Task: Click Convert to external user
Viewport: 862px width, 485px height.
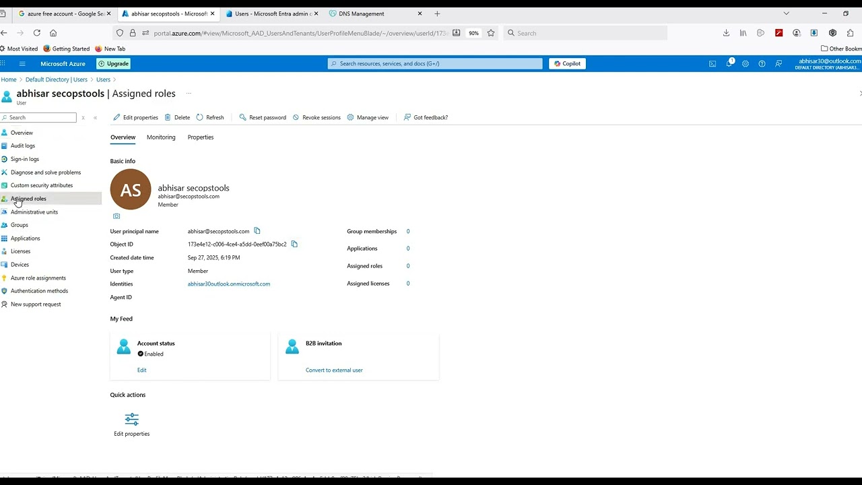Action: coord(334,370)
